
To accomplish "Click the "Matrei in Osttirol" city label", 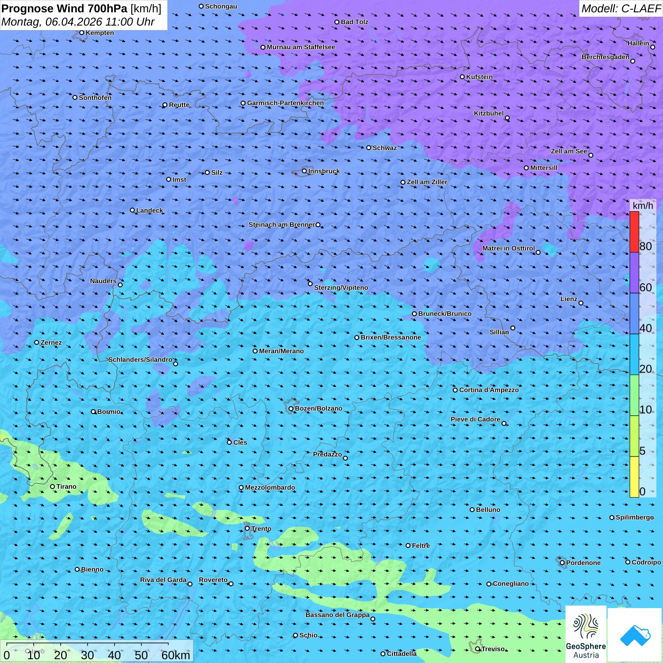I will coord(509,248).
